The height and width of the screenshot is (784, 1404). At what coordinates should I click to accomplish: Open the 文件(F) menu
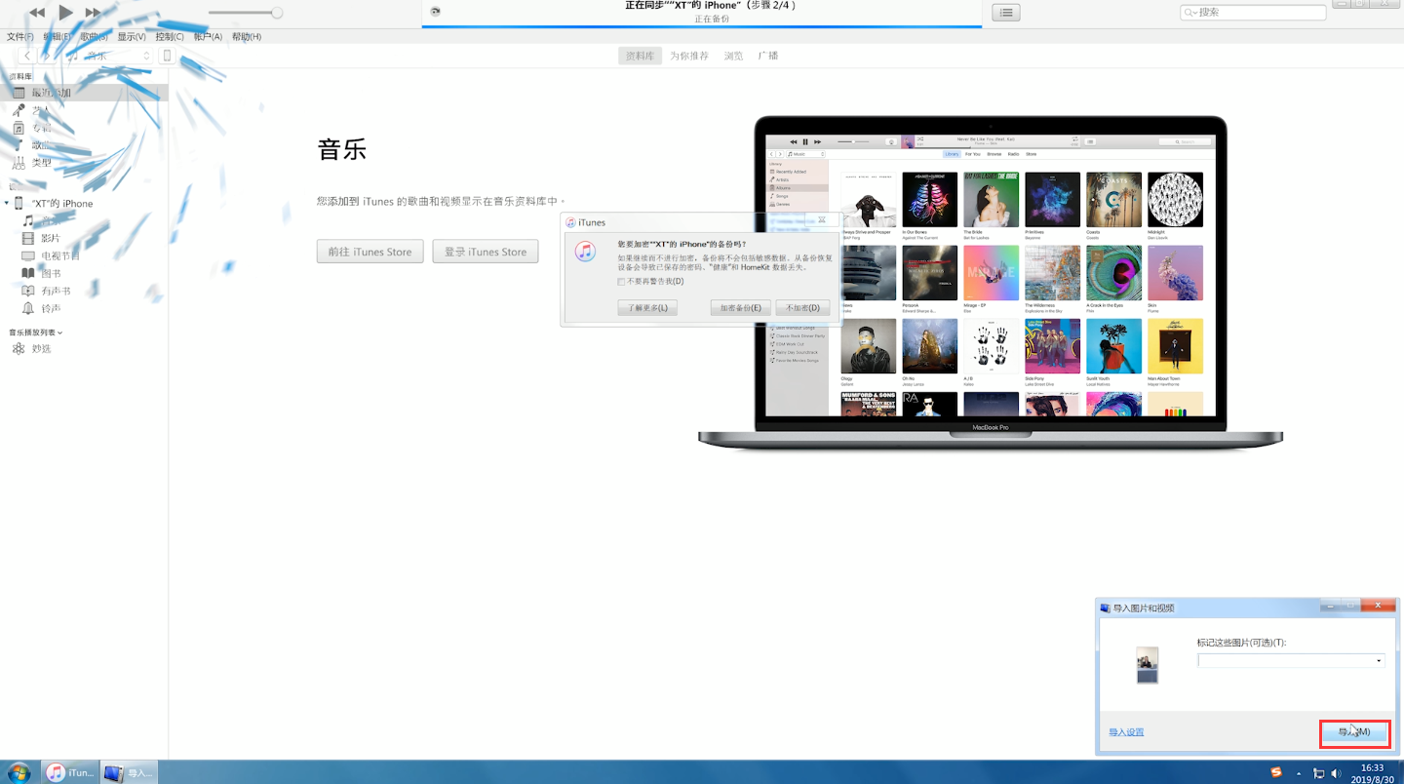(20, 37)
